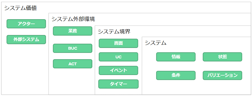Click the タイマー button
The height and width of the screenshot is (96, 252).
119,84
